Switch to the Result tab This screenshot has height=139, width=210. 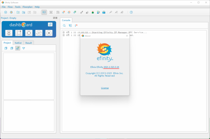[29, 43]
